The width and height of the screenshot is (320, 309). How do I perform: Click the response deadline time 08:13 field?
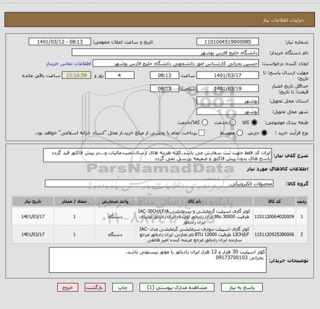164,75
